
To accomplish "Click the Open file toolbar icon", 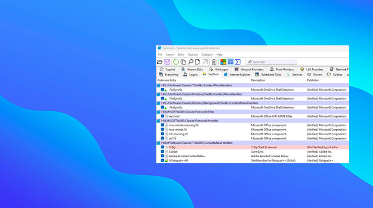I will tap(160, 62).
